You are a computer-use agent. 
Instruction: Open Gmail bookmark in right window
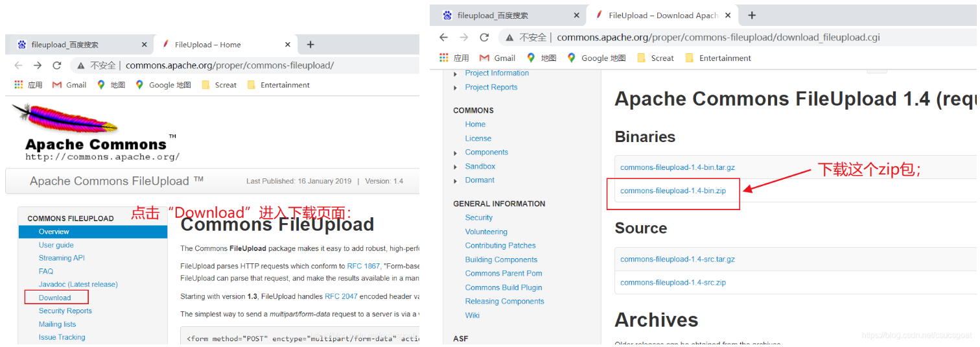click(497, 58)
